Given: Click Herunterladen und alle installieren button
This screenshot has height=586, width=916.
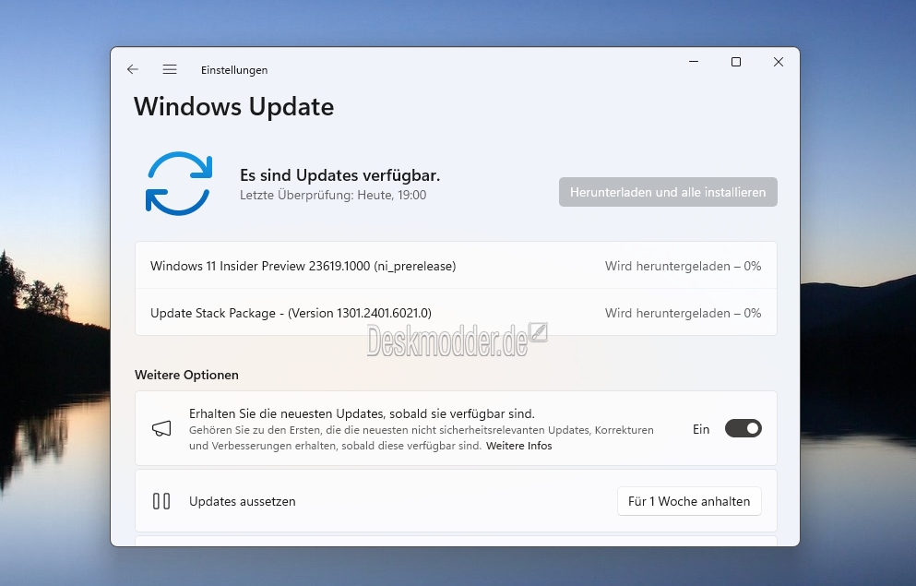Looking at the screenshot, I should [668, 192].
